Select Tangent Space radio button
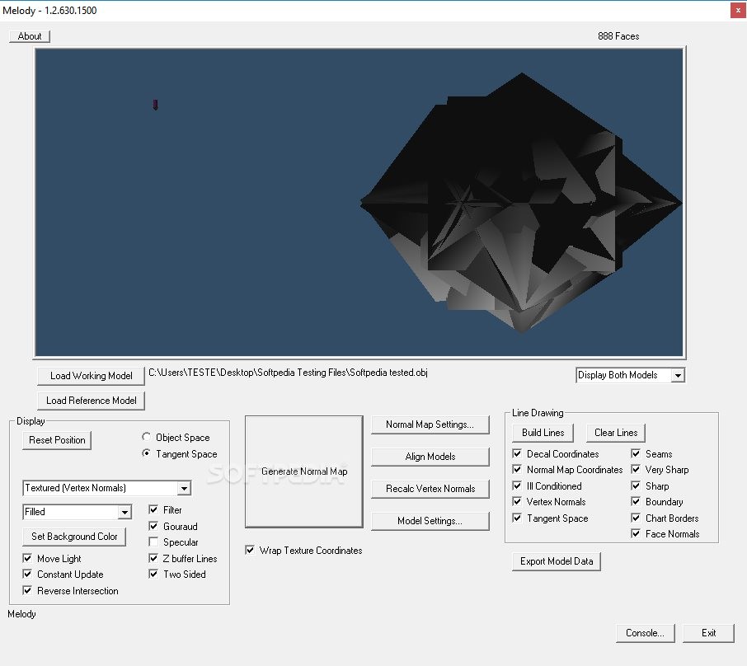747x666 pixels. tap(146, 453)
